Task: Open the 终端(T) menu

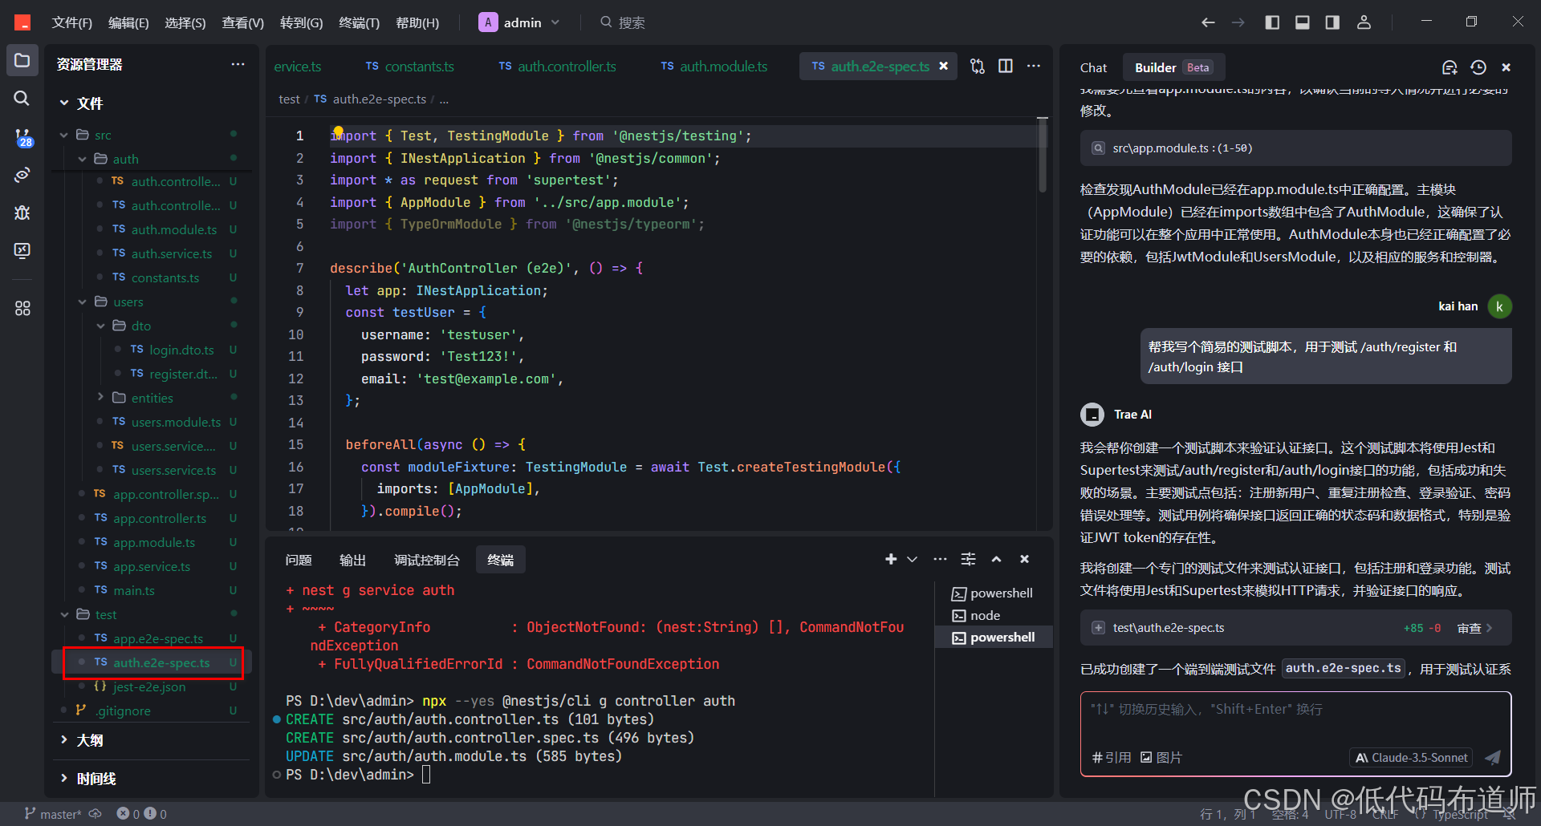Action: tap(359, 22)
